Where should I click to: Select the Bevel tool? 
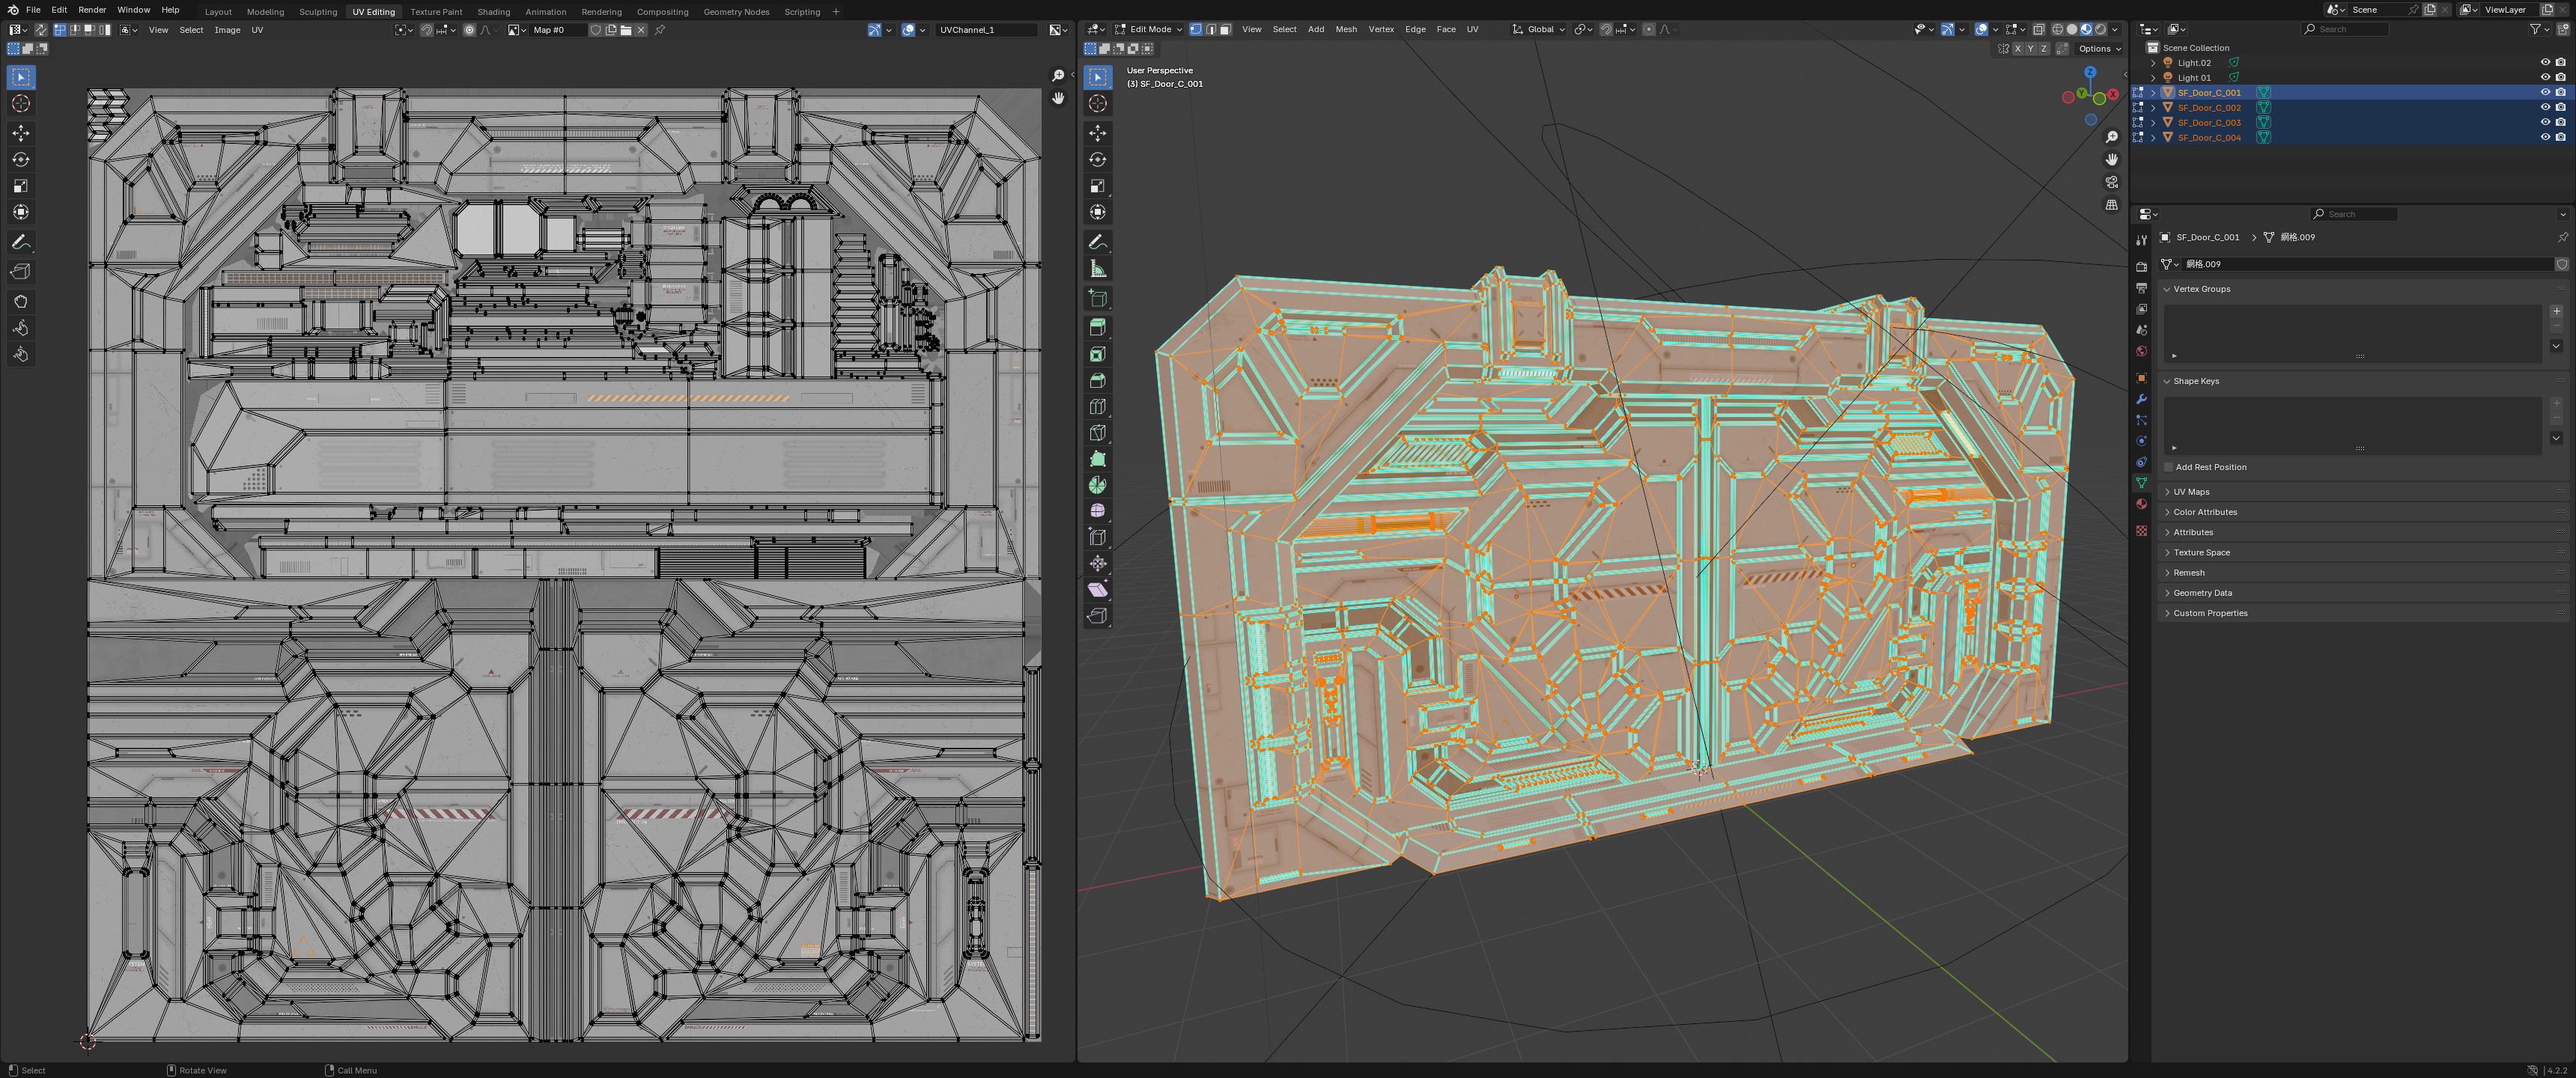pos(1098,380)
